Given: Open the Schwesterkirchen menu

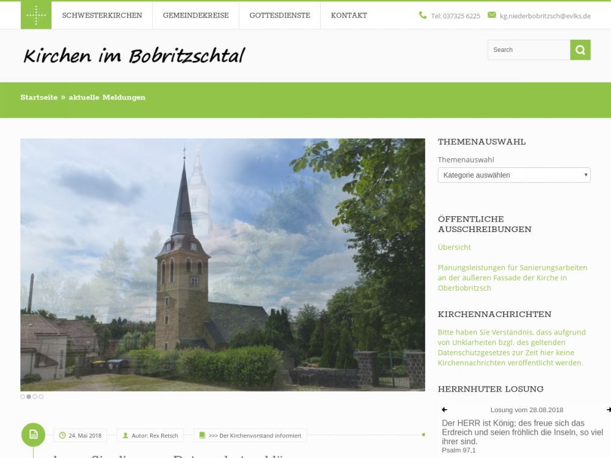Looking at the screenshot, I should click(102, 15).
